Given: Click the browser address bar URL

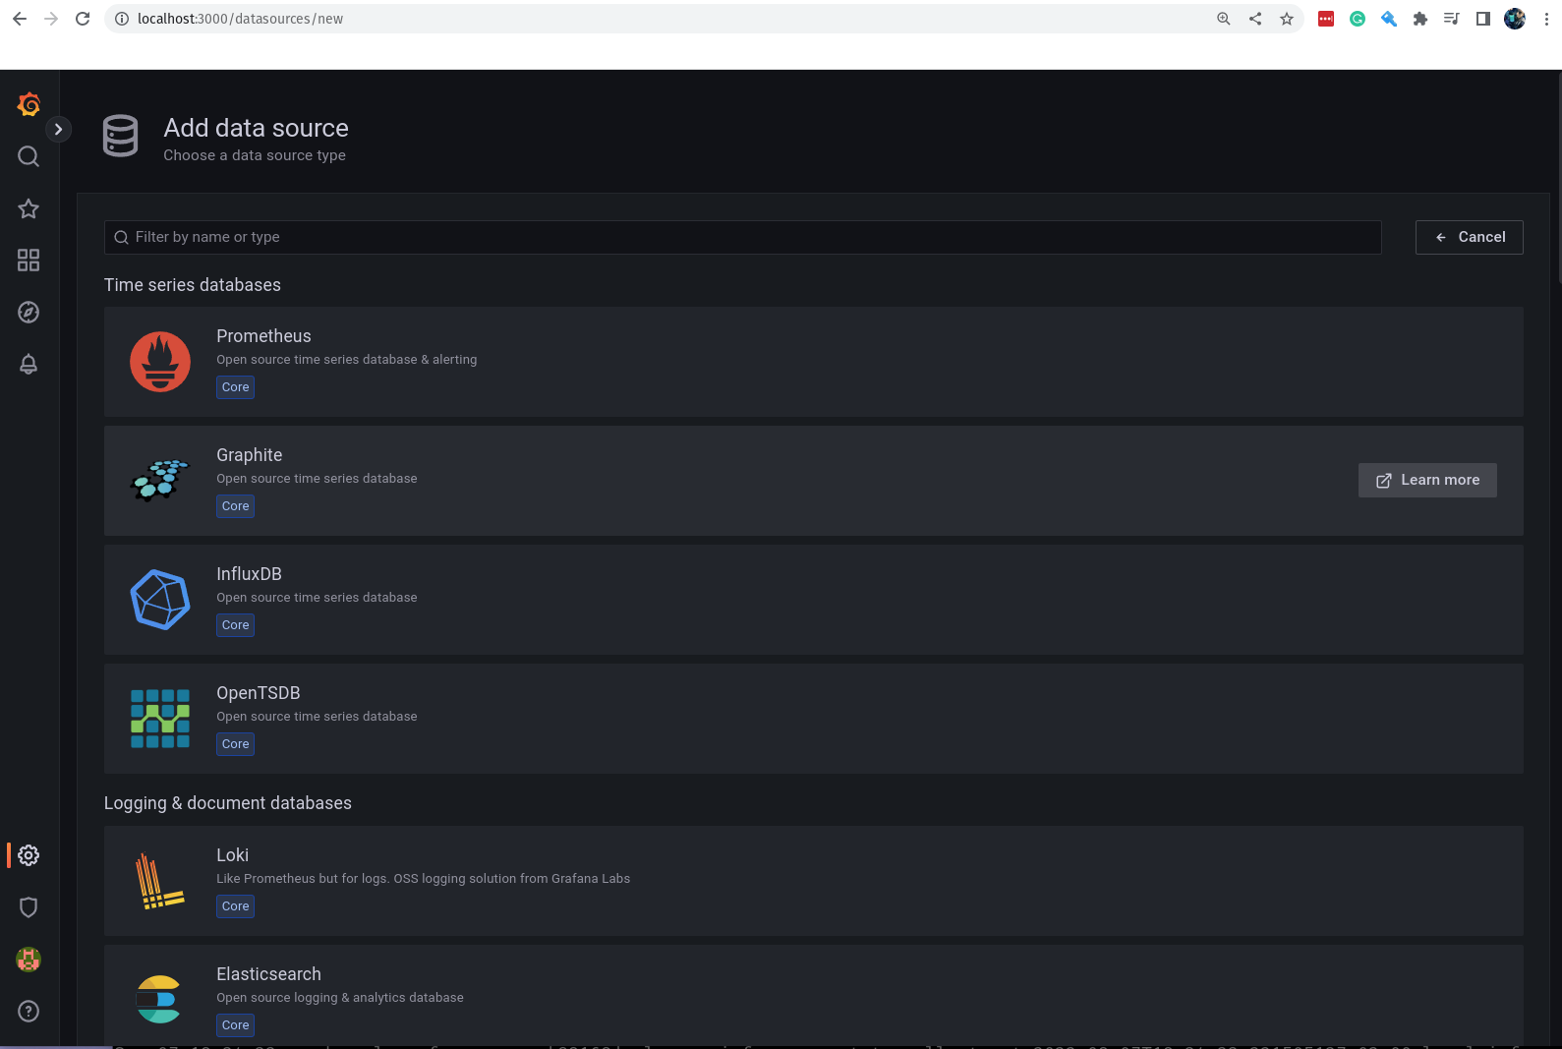Looking at the screenshot, I should click(240, 19).
